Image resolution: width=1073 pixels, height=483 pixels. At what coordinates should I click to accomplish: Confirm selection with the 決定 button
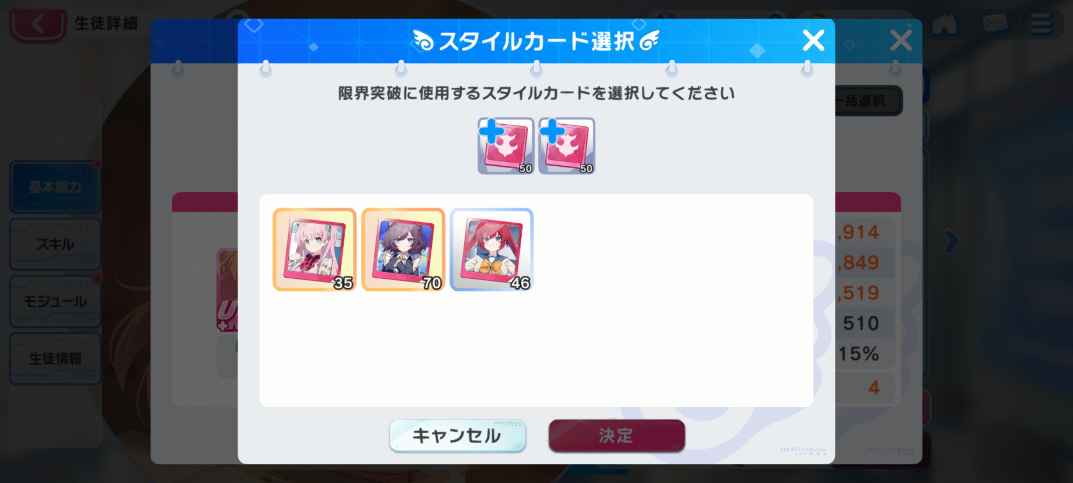[617, 435]
